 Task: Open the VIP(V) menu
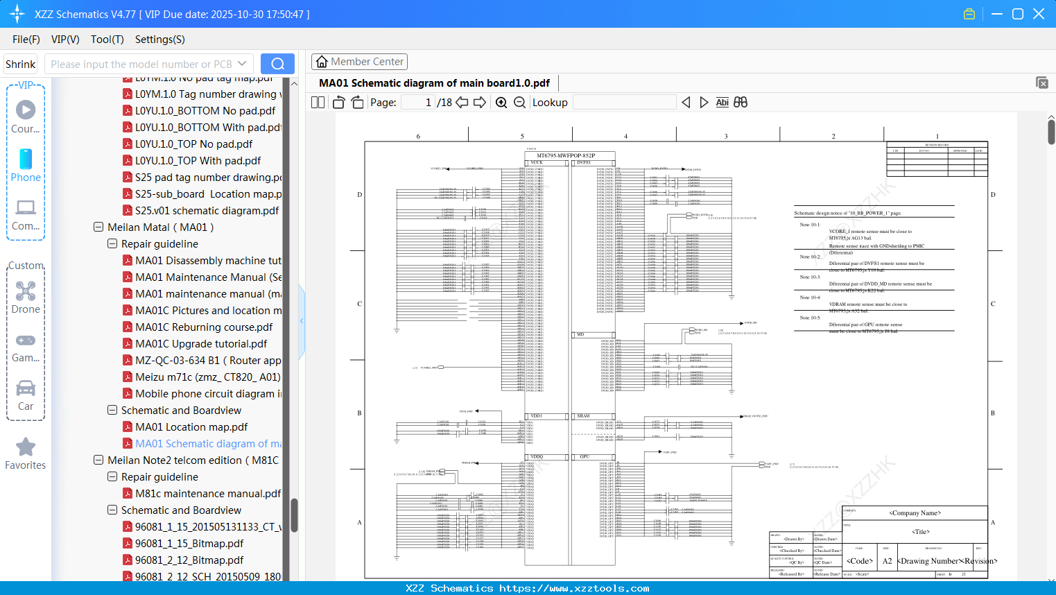click(65, 40)
